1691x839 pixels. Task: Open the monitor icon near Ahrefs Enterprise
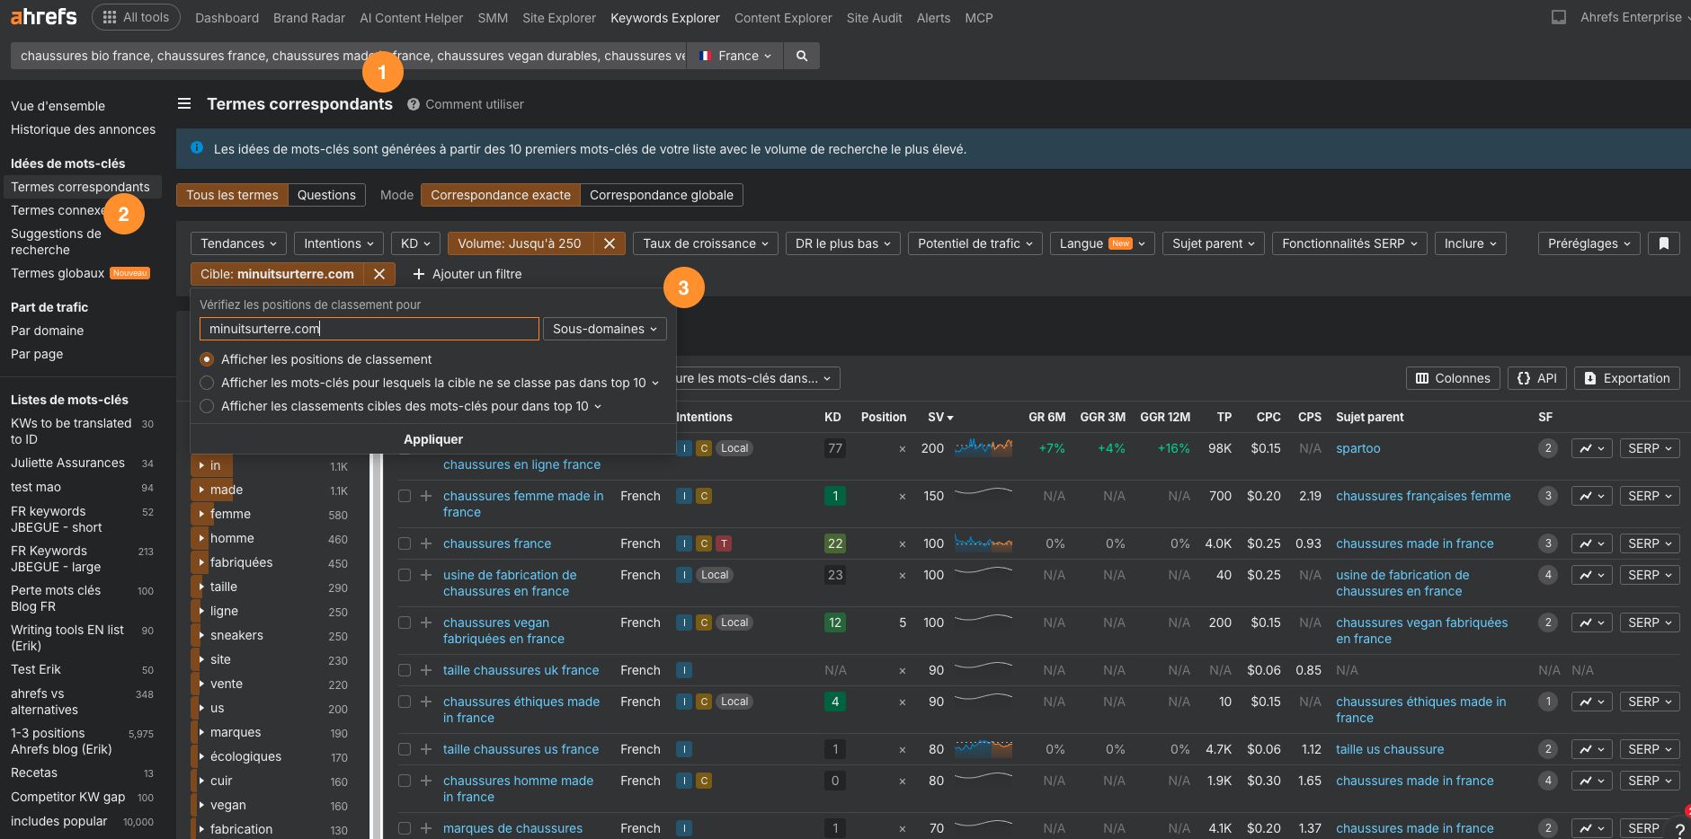tap(1559, 17)
